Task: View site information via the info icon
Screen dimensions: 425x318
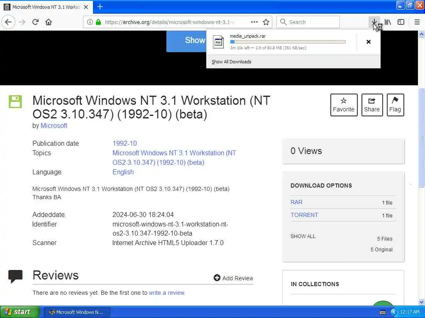Action: [x=90, y=22]
